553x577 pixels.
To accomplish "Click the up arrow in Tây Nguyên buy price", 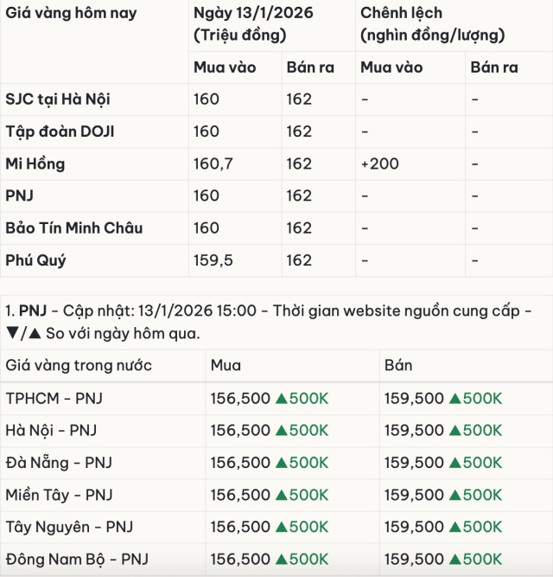I will pyautogui.click(x=282, y=526).
